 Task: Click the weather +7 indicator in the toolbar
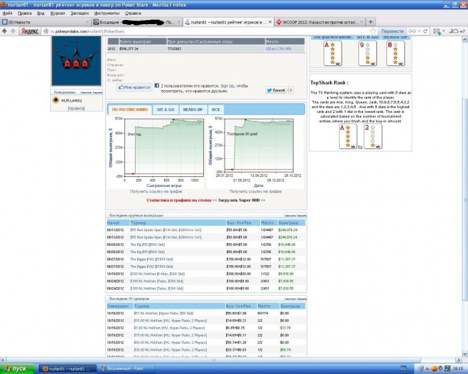pos(457,31)
